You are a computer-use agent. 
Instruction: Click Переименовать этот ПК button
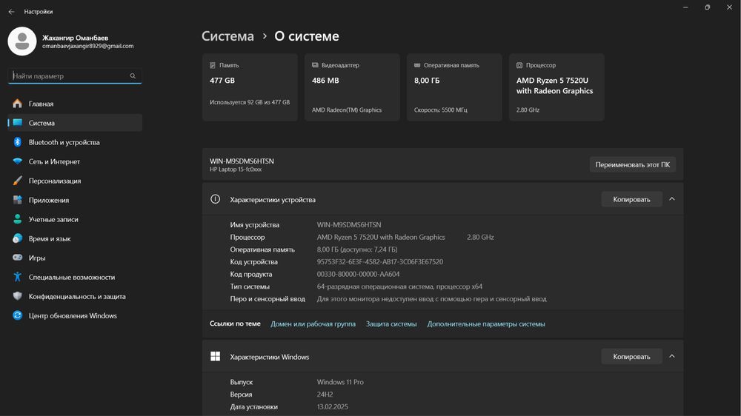coord(632,165)
